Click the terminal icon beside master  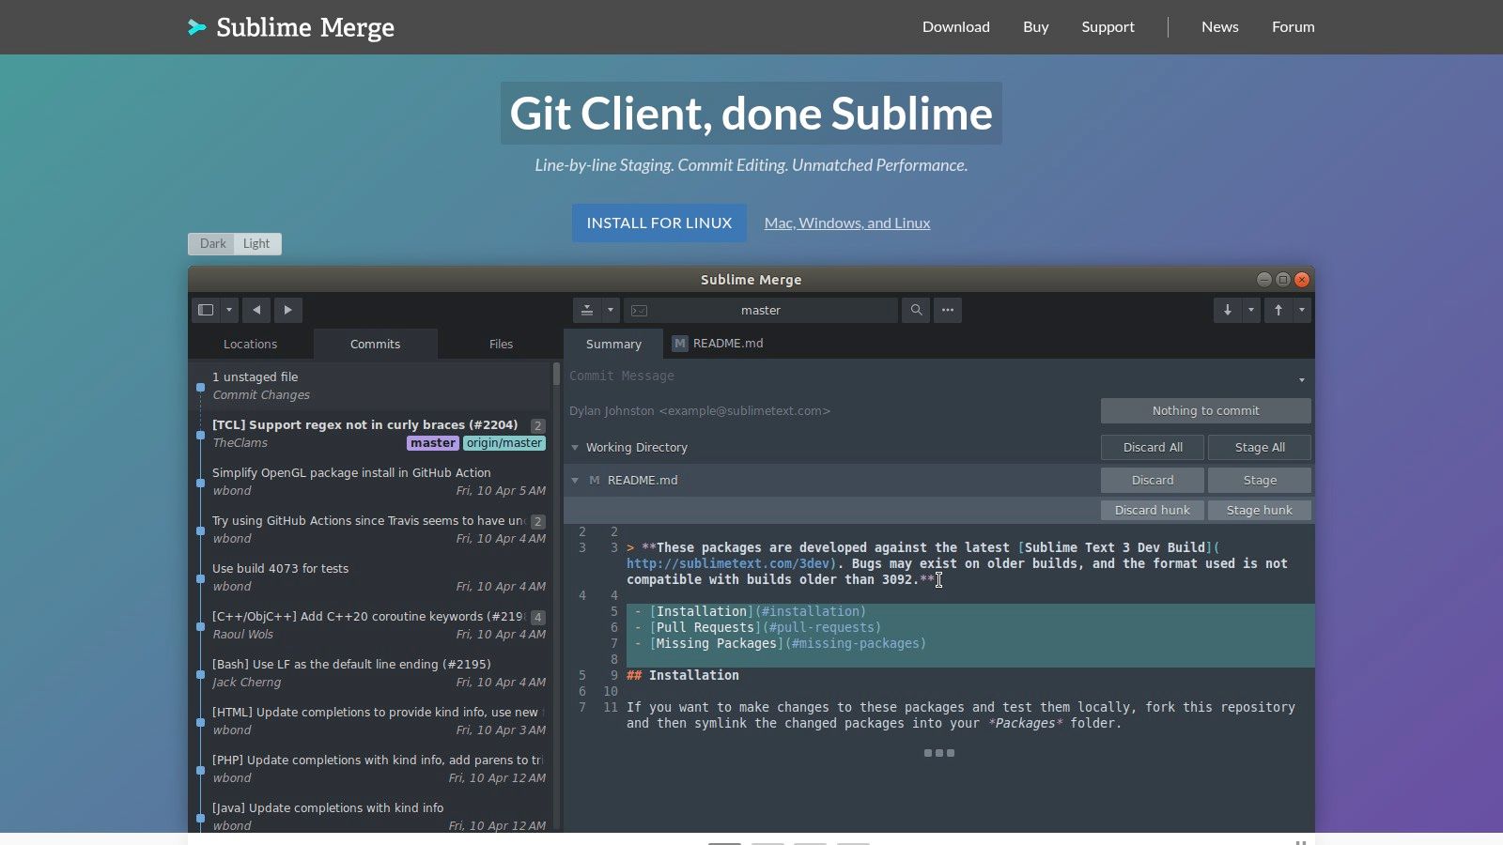[x=639, y=310]
